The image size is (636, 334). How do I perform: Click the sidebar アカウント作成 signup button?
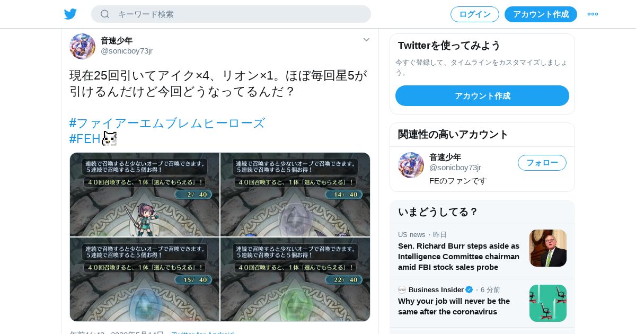pos(482,96)
